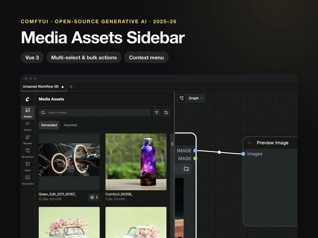Click the Preview Image node title

pos(272,143)
